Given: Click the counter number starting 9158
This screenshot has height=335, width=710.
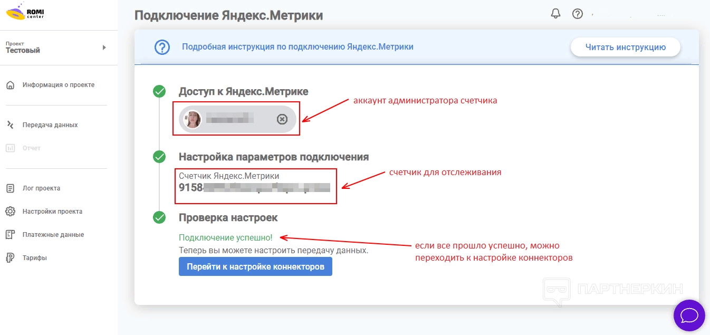Looking at the screenshot, I should [254, 187].
